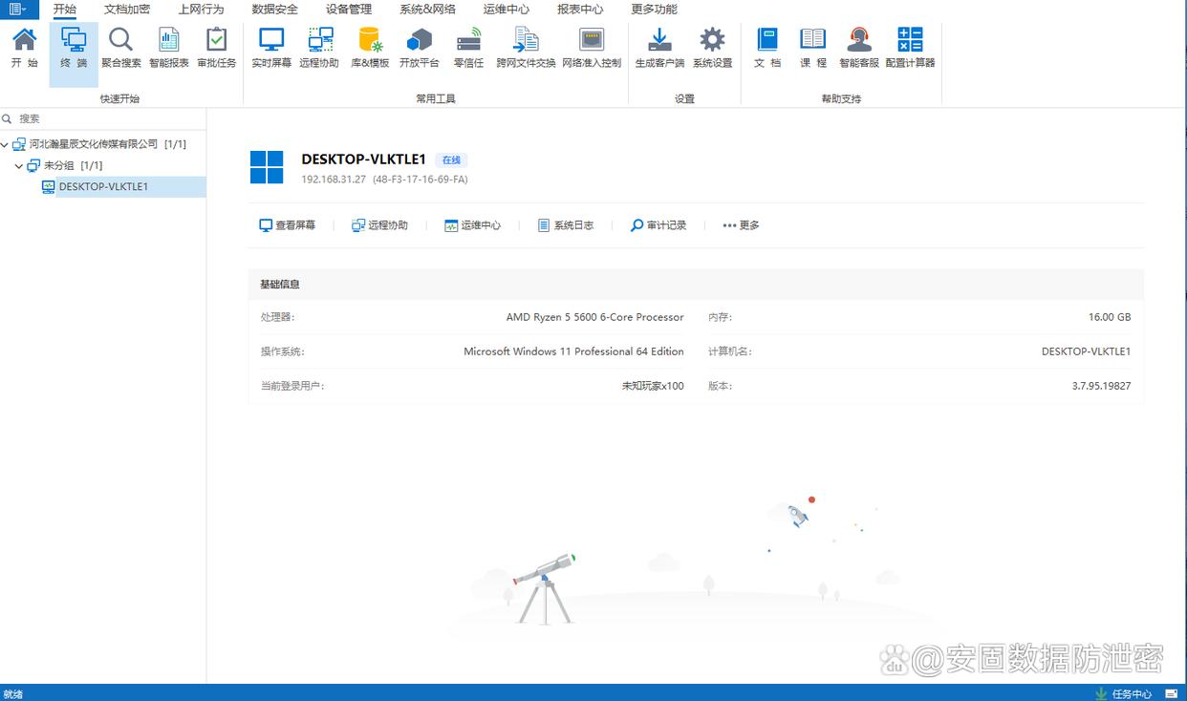The height and width of the screenshot is (701, 1187).
Task: Open 库&模板 library and template icon
Action: click(x=370, y=48)
